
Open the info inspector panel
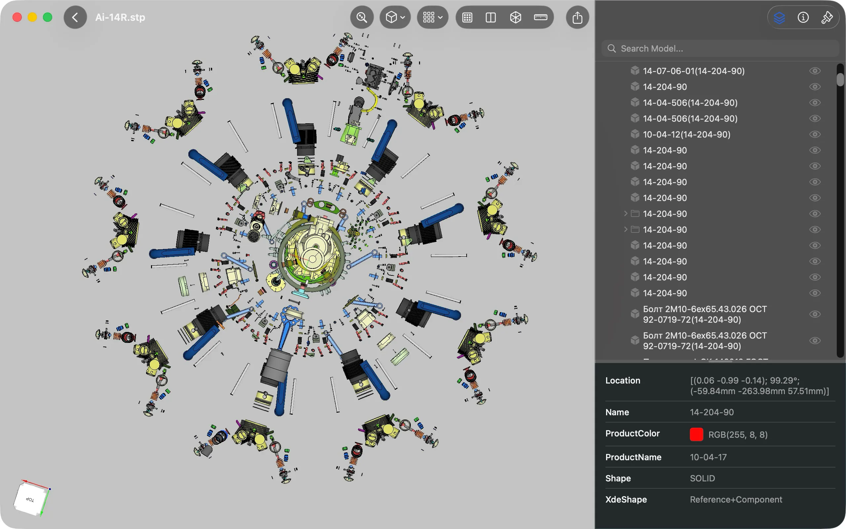tap(803, 17)
